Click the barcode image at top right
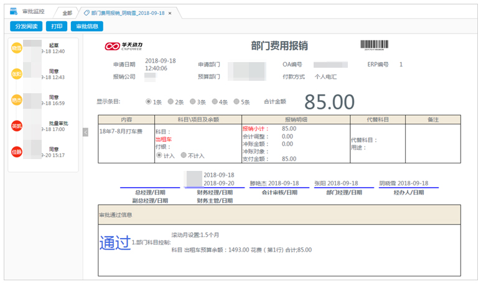 [x=374, y=45]
